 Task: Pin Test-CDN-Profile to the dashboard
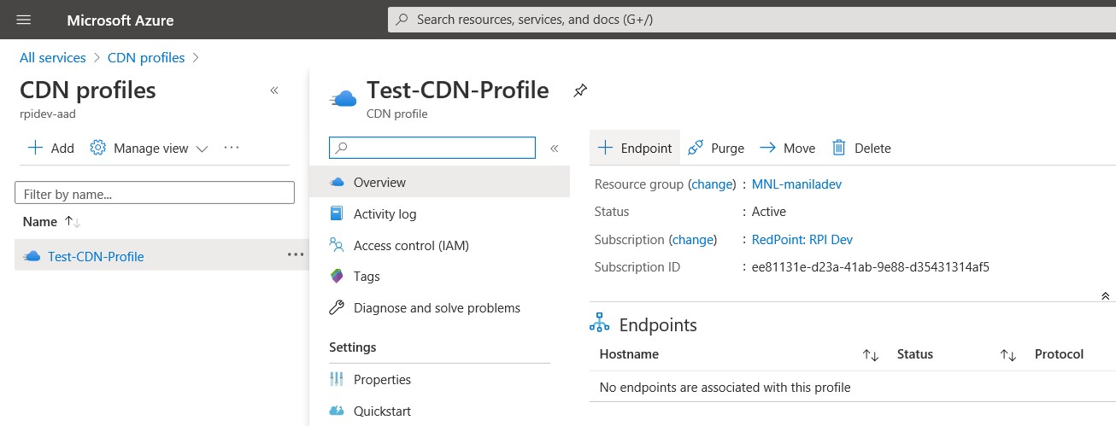pyautogui.click(x=580, y=90)
